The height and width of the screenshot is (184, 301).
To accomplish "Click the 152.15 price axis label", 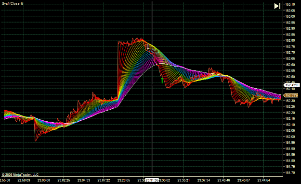I will point(290,119).
